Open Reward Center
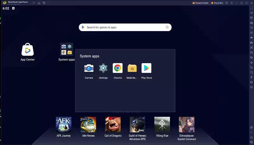The image size is (254, 145). click(200, 3)
